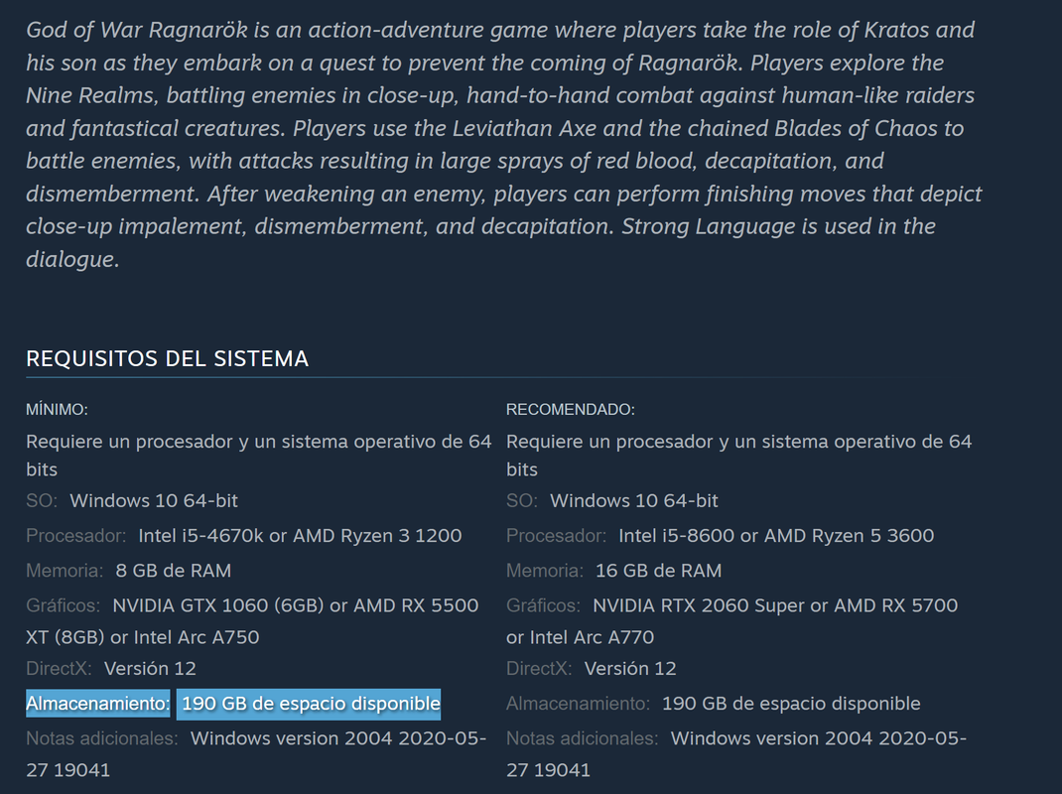Screen dimensions: 1062x794
Task: Click the '8 GB de RAM' value
Action: [174, 571]
